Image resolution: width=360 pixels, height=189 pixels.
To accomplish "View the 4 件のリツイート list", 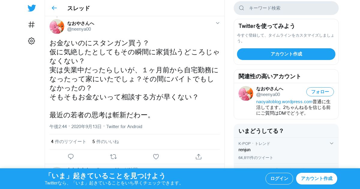I will pos(68,142).
